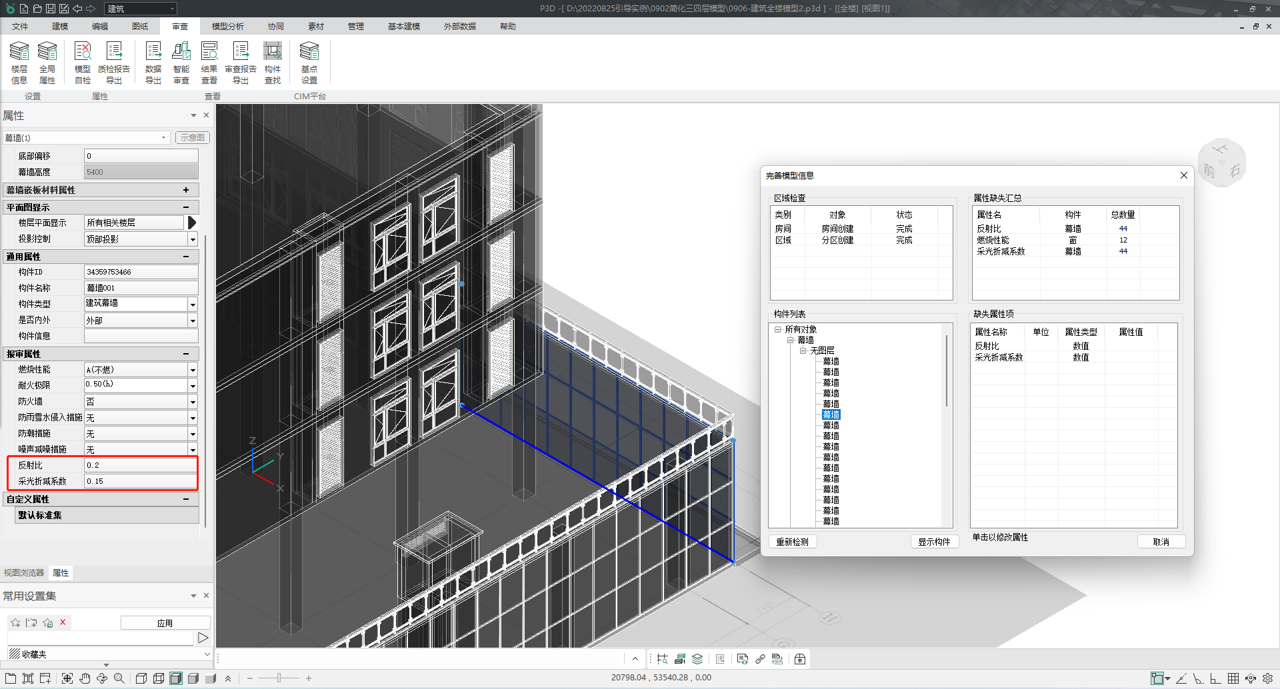Open the 是否内外 dropdown
Screen dimensions: 1280x689
coord(193,321)
